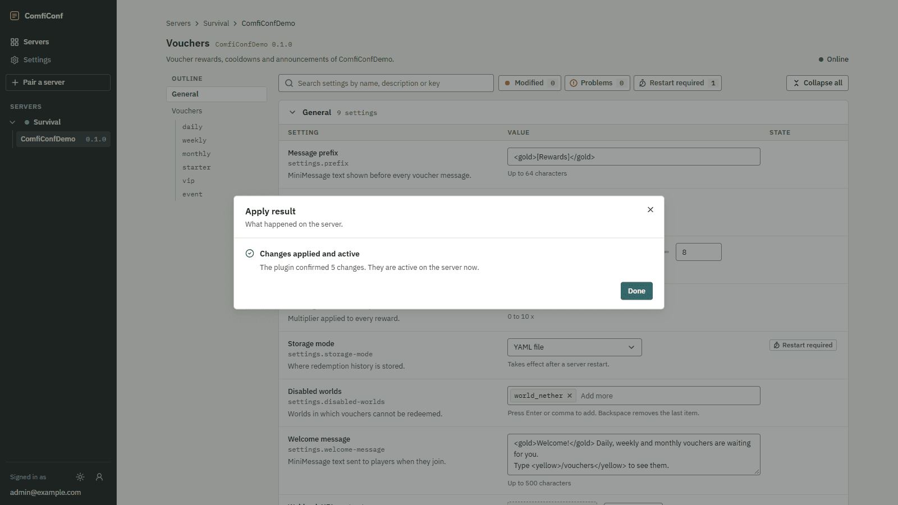898x505 pixels.
Task: Click the number field showing 8
Action: click(699, 252)
